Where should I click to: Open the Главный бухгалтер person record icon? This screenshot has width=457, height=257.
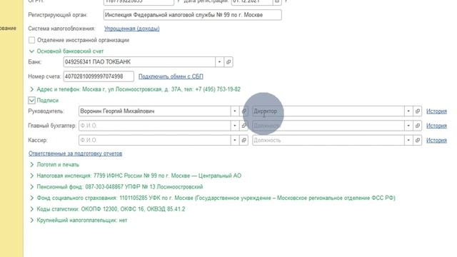pyautogui.click(x=244, y=126)
